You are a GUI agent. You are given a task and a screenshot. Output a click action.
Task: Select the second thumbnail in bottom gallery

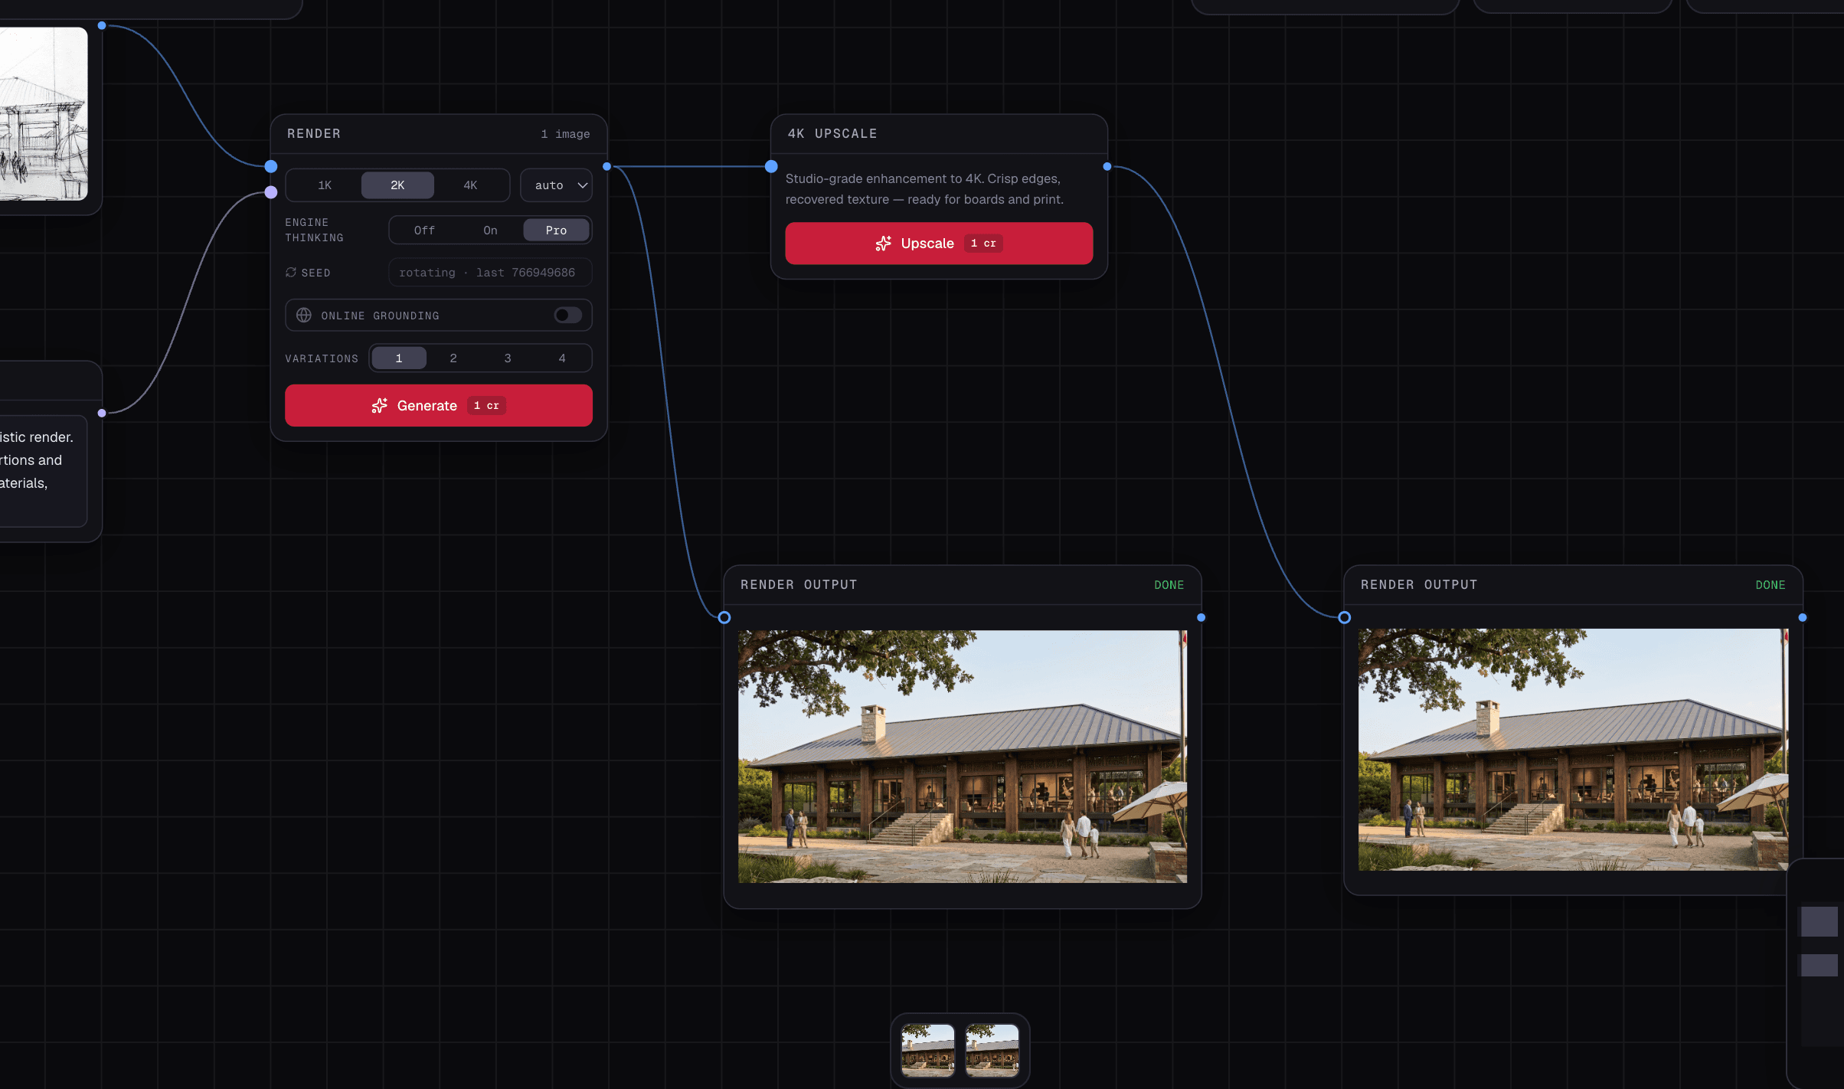(x=992, y=1051)
